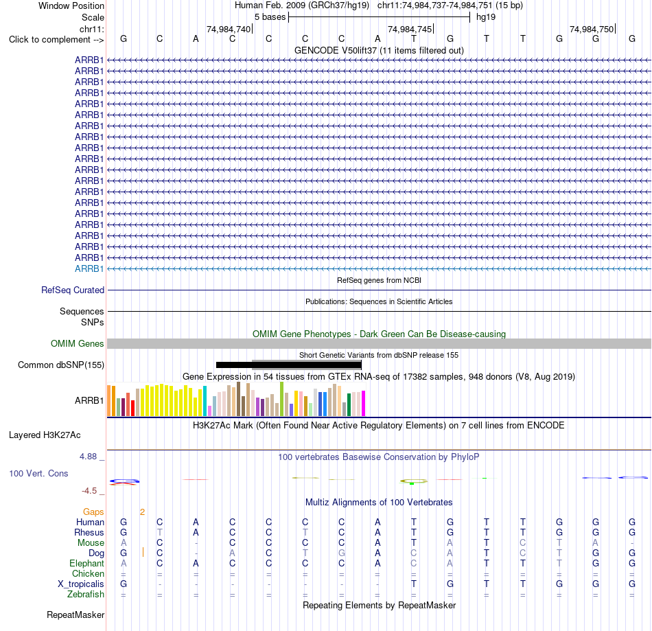Select the light-blue ARRB1 transcript label
Screen dimensions: 652x631
[89, 268]
